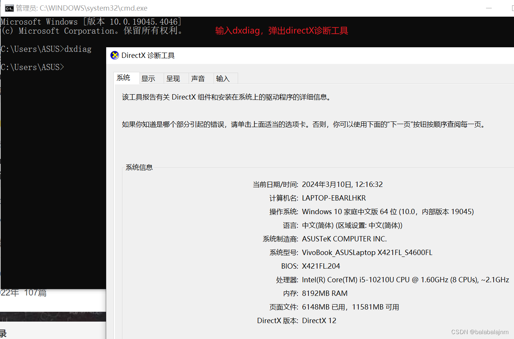Image resolution: width=514 pixels, height=339 pixels.
Task: Switch to the 系统 tab
Action: 127,78
